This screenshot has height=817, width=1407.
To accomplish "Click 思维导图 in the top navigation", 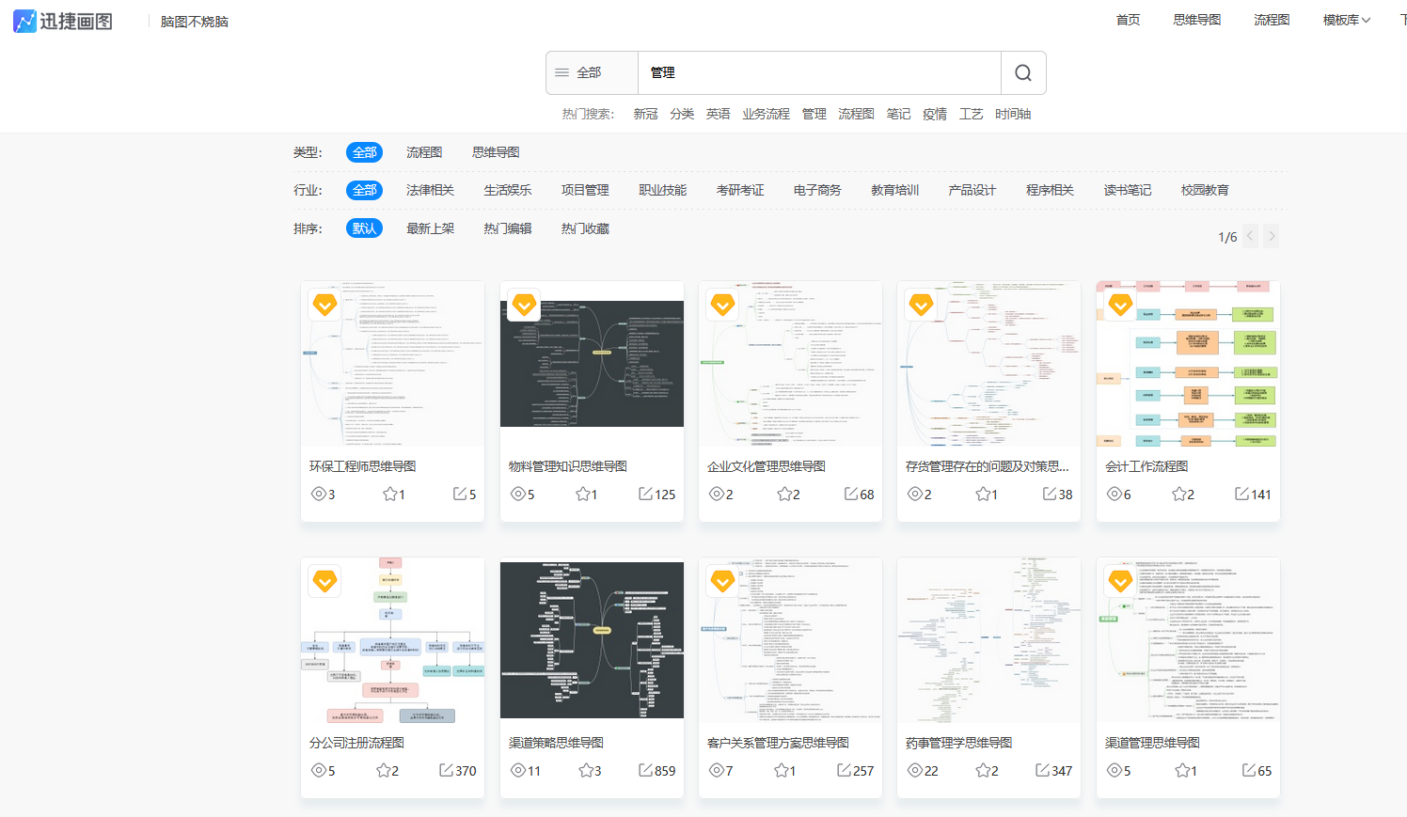I will click(x=1196, y=19).
